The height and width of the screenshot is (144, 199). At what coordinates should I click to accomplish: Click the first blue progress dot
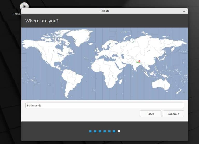(90, 131)
